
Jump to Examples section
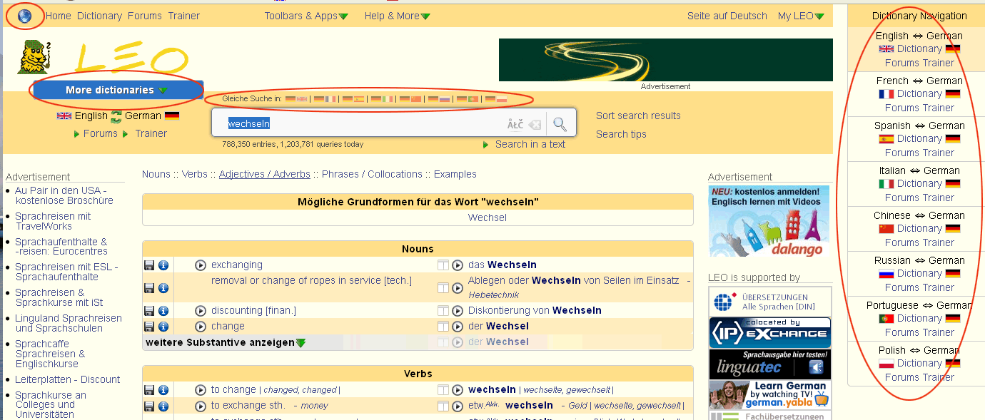pos(455,174)
